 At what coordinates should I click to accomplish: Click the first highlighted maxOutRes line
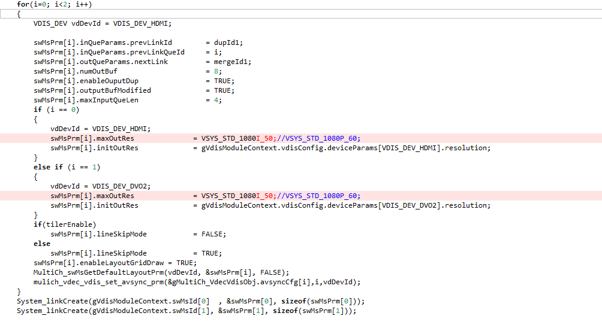click(x=301, y=138)
